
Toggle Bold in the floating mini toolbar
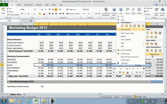point(114,72)
